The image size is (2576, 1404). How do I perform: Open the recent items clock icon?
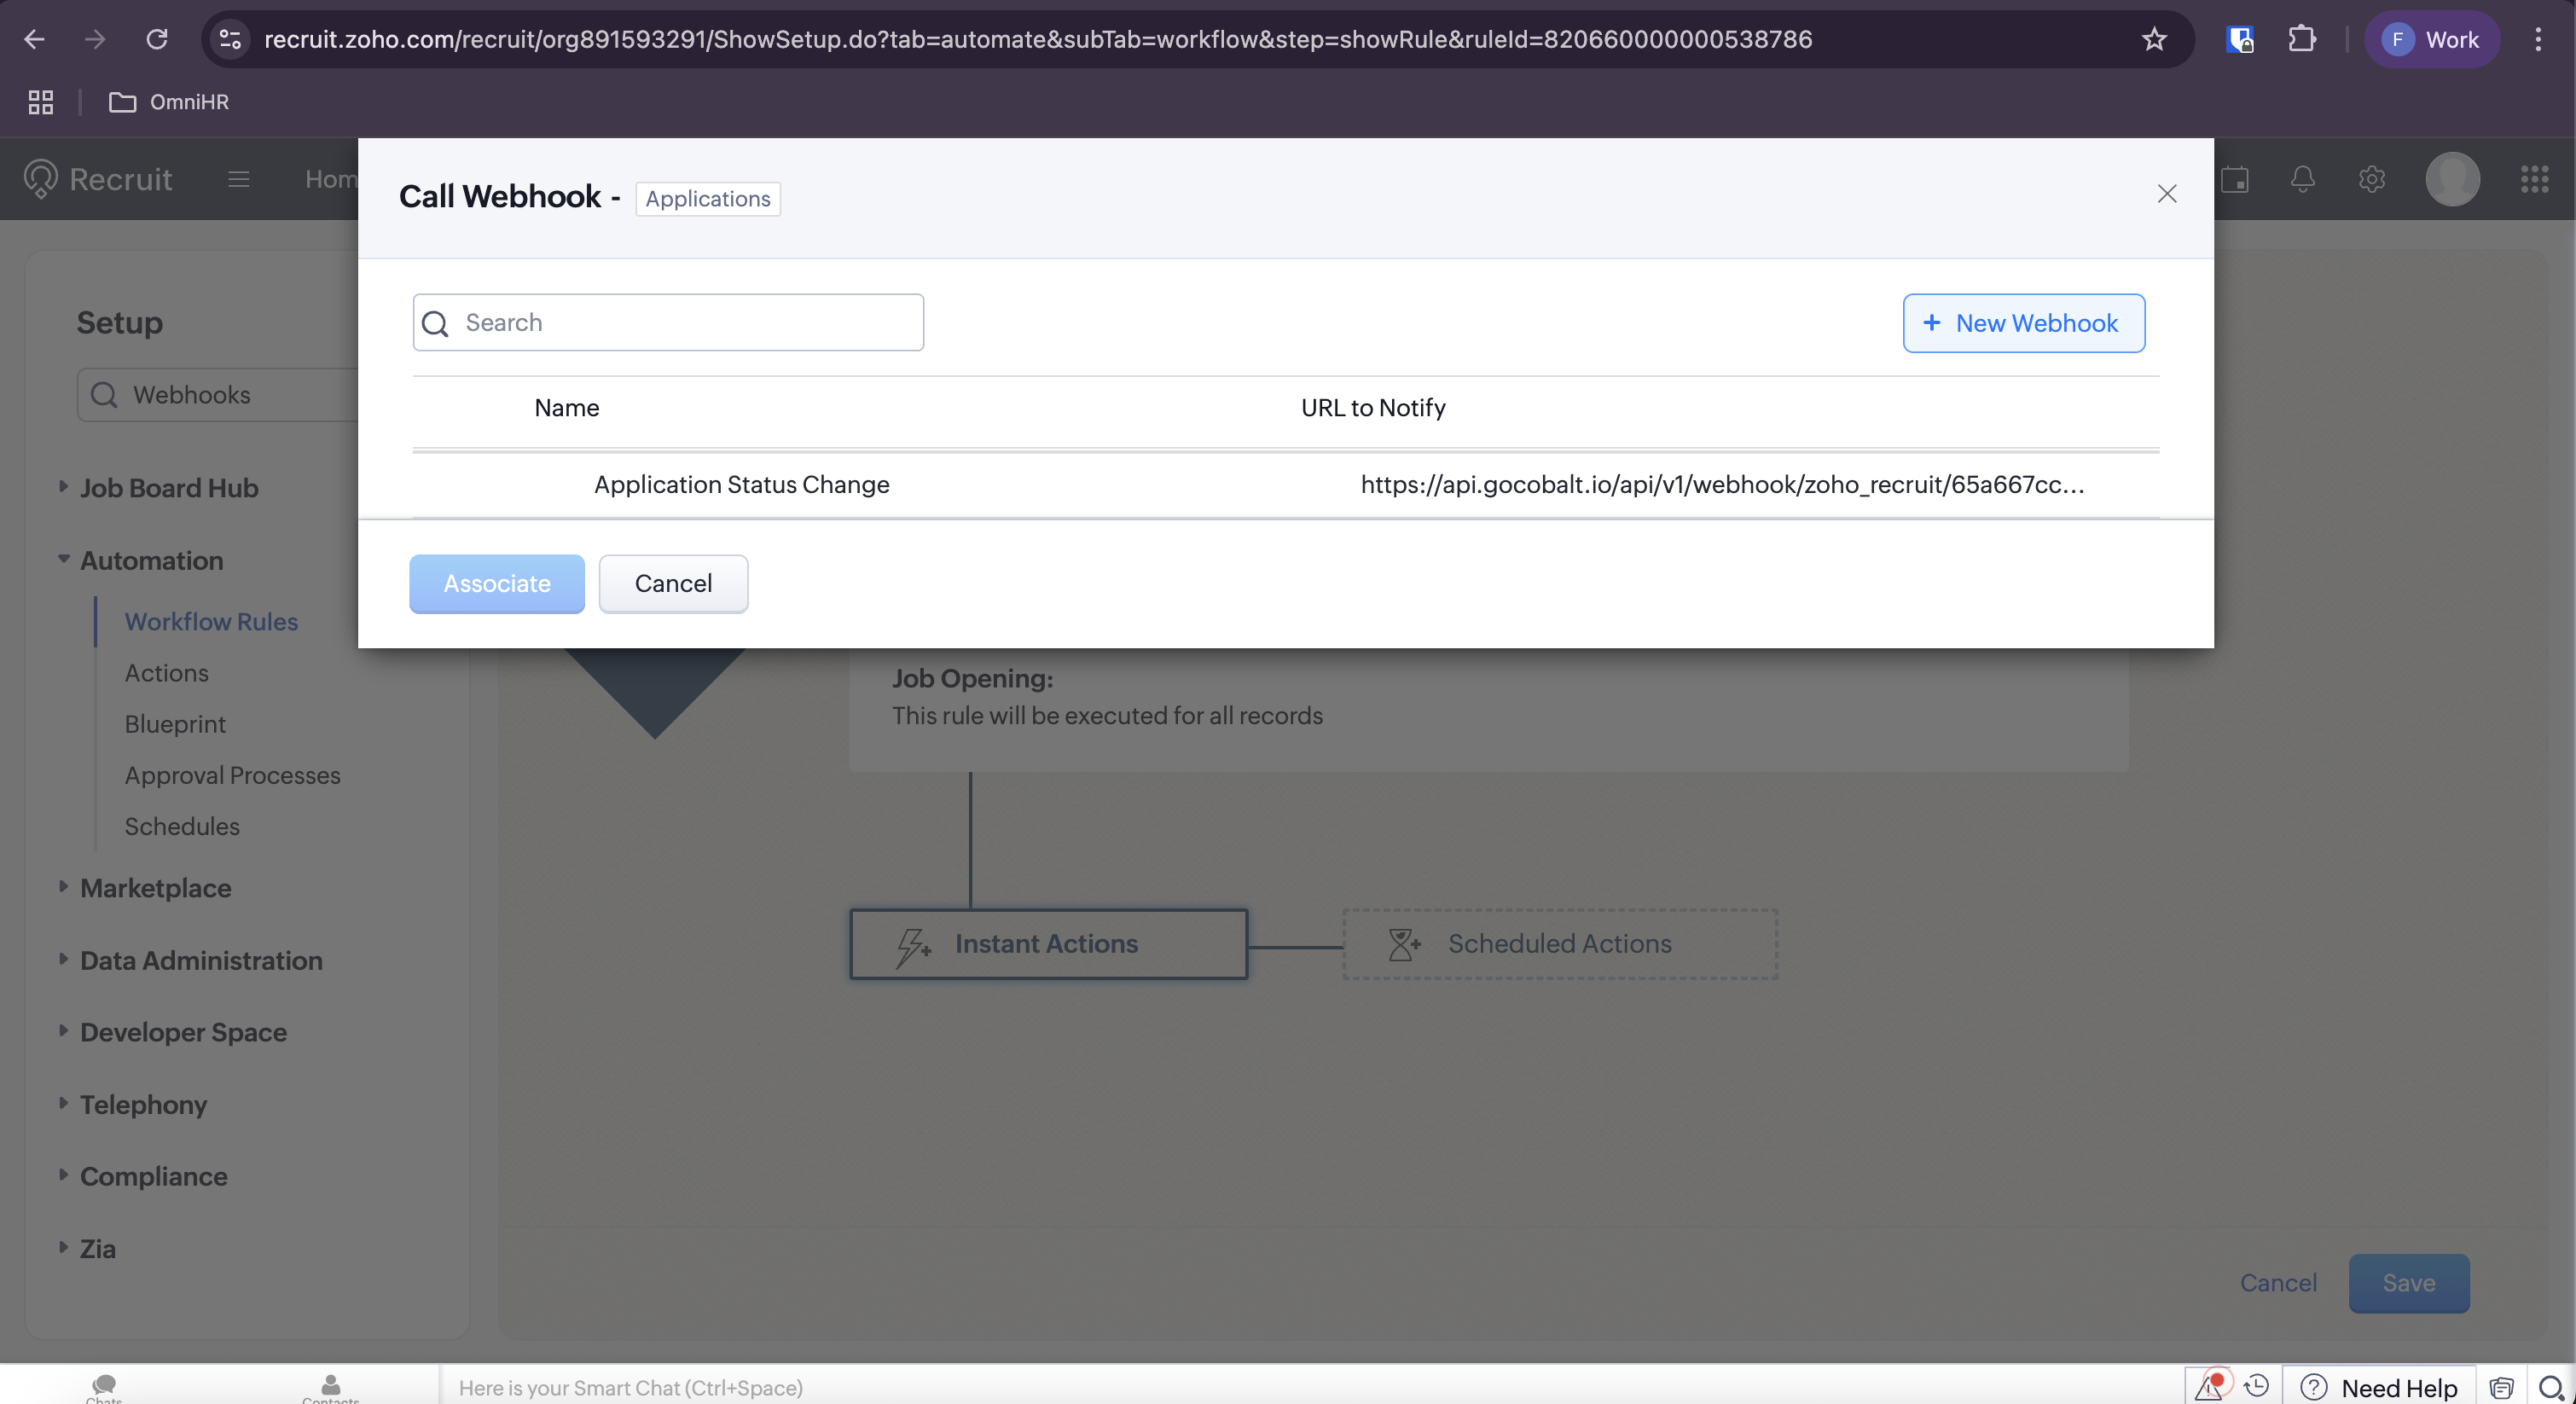[x=2256, y=1386]
